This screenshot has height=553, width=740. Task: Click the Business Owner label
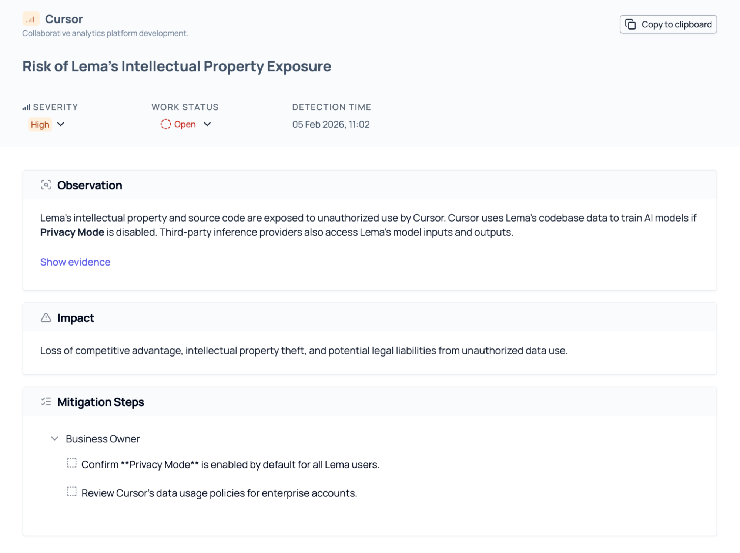coord(103,439)
